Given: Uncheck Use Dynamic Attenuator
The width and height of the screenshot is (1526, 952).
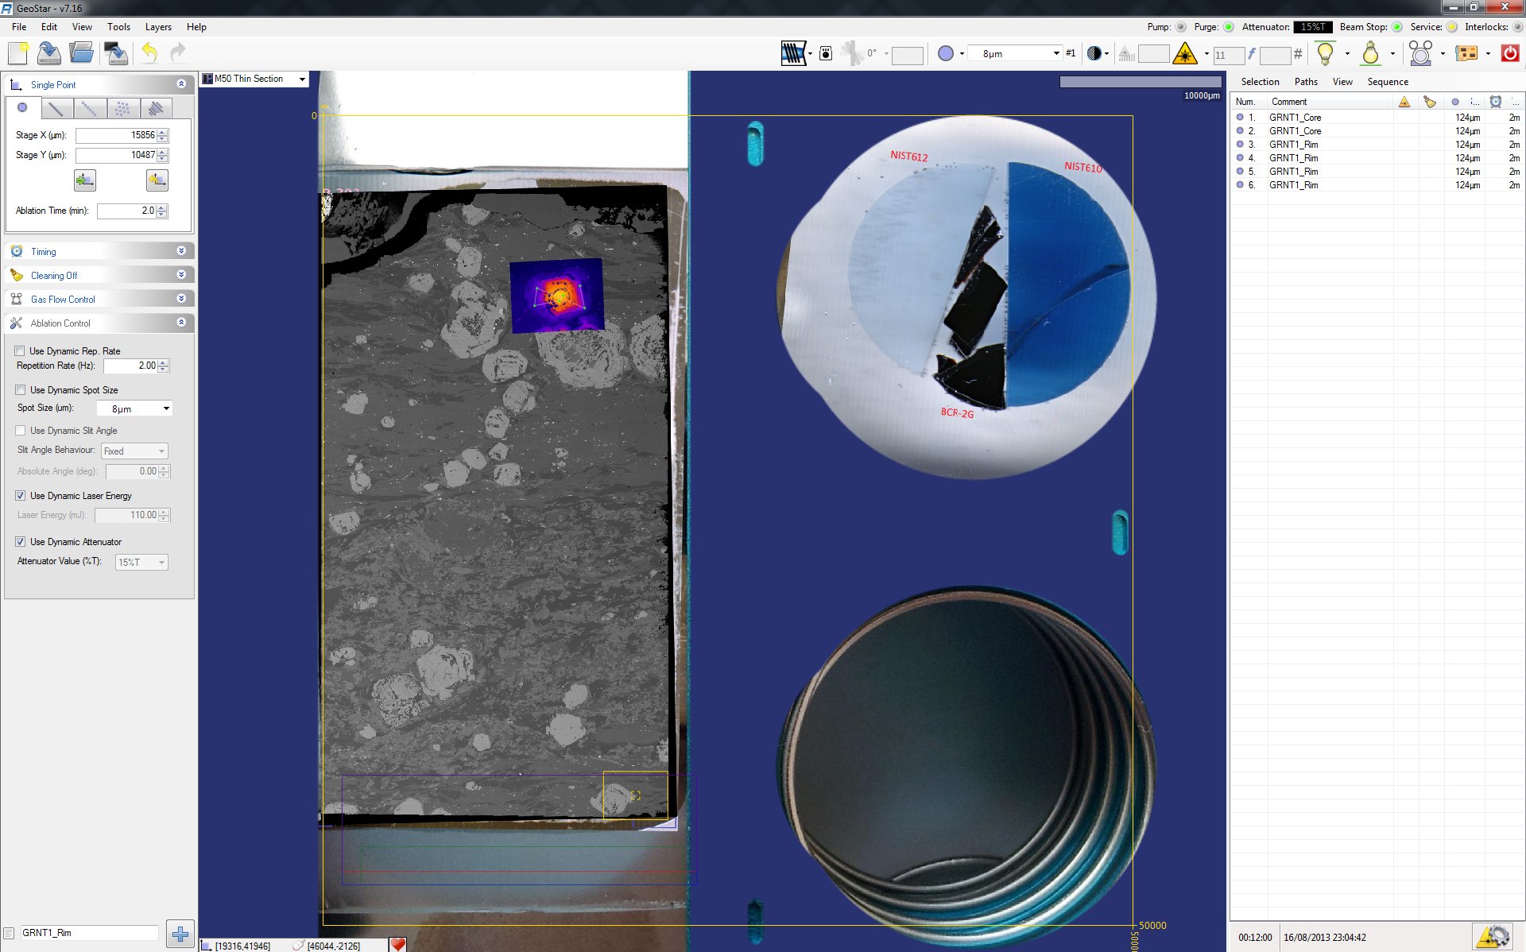Looking at the screenshot, I should click(x=20, y=541).
